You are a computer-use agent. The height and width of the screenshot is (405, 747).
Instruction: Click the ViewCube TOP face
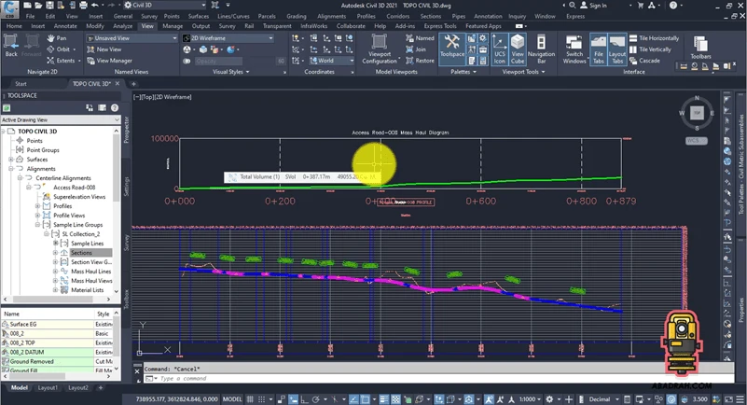pos(696,112)
